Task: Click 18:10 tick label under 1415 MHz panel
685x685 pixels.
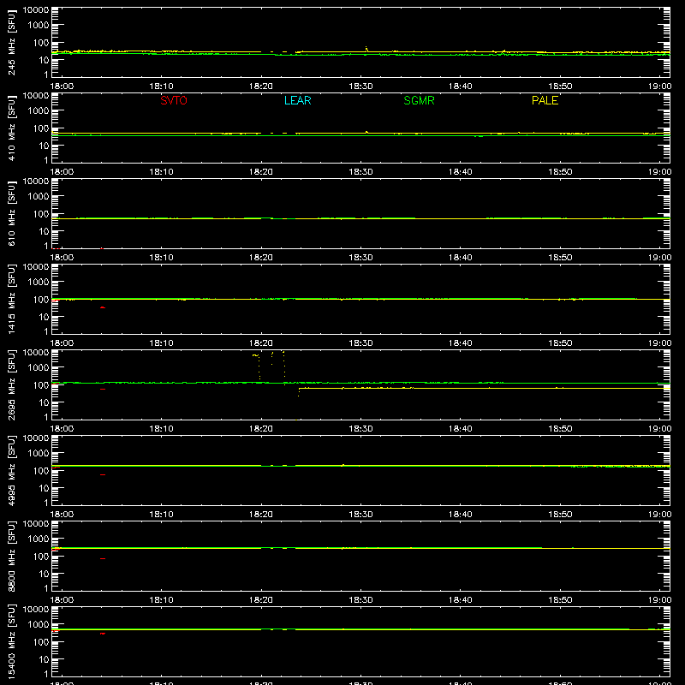Action: point(161,343)
